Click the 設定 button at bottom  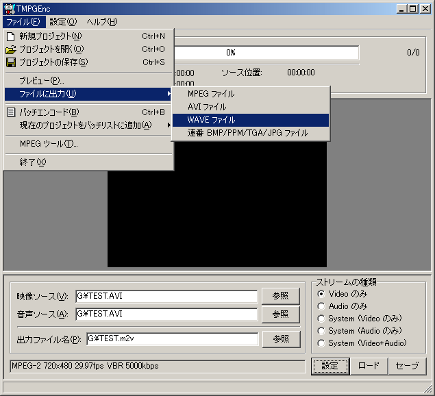pos(330,367)
